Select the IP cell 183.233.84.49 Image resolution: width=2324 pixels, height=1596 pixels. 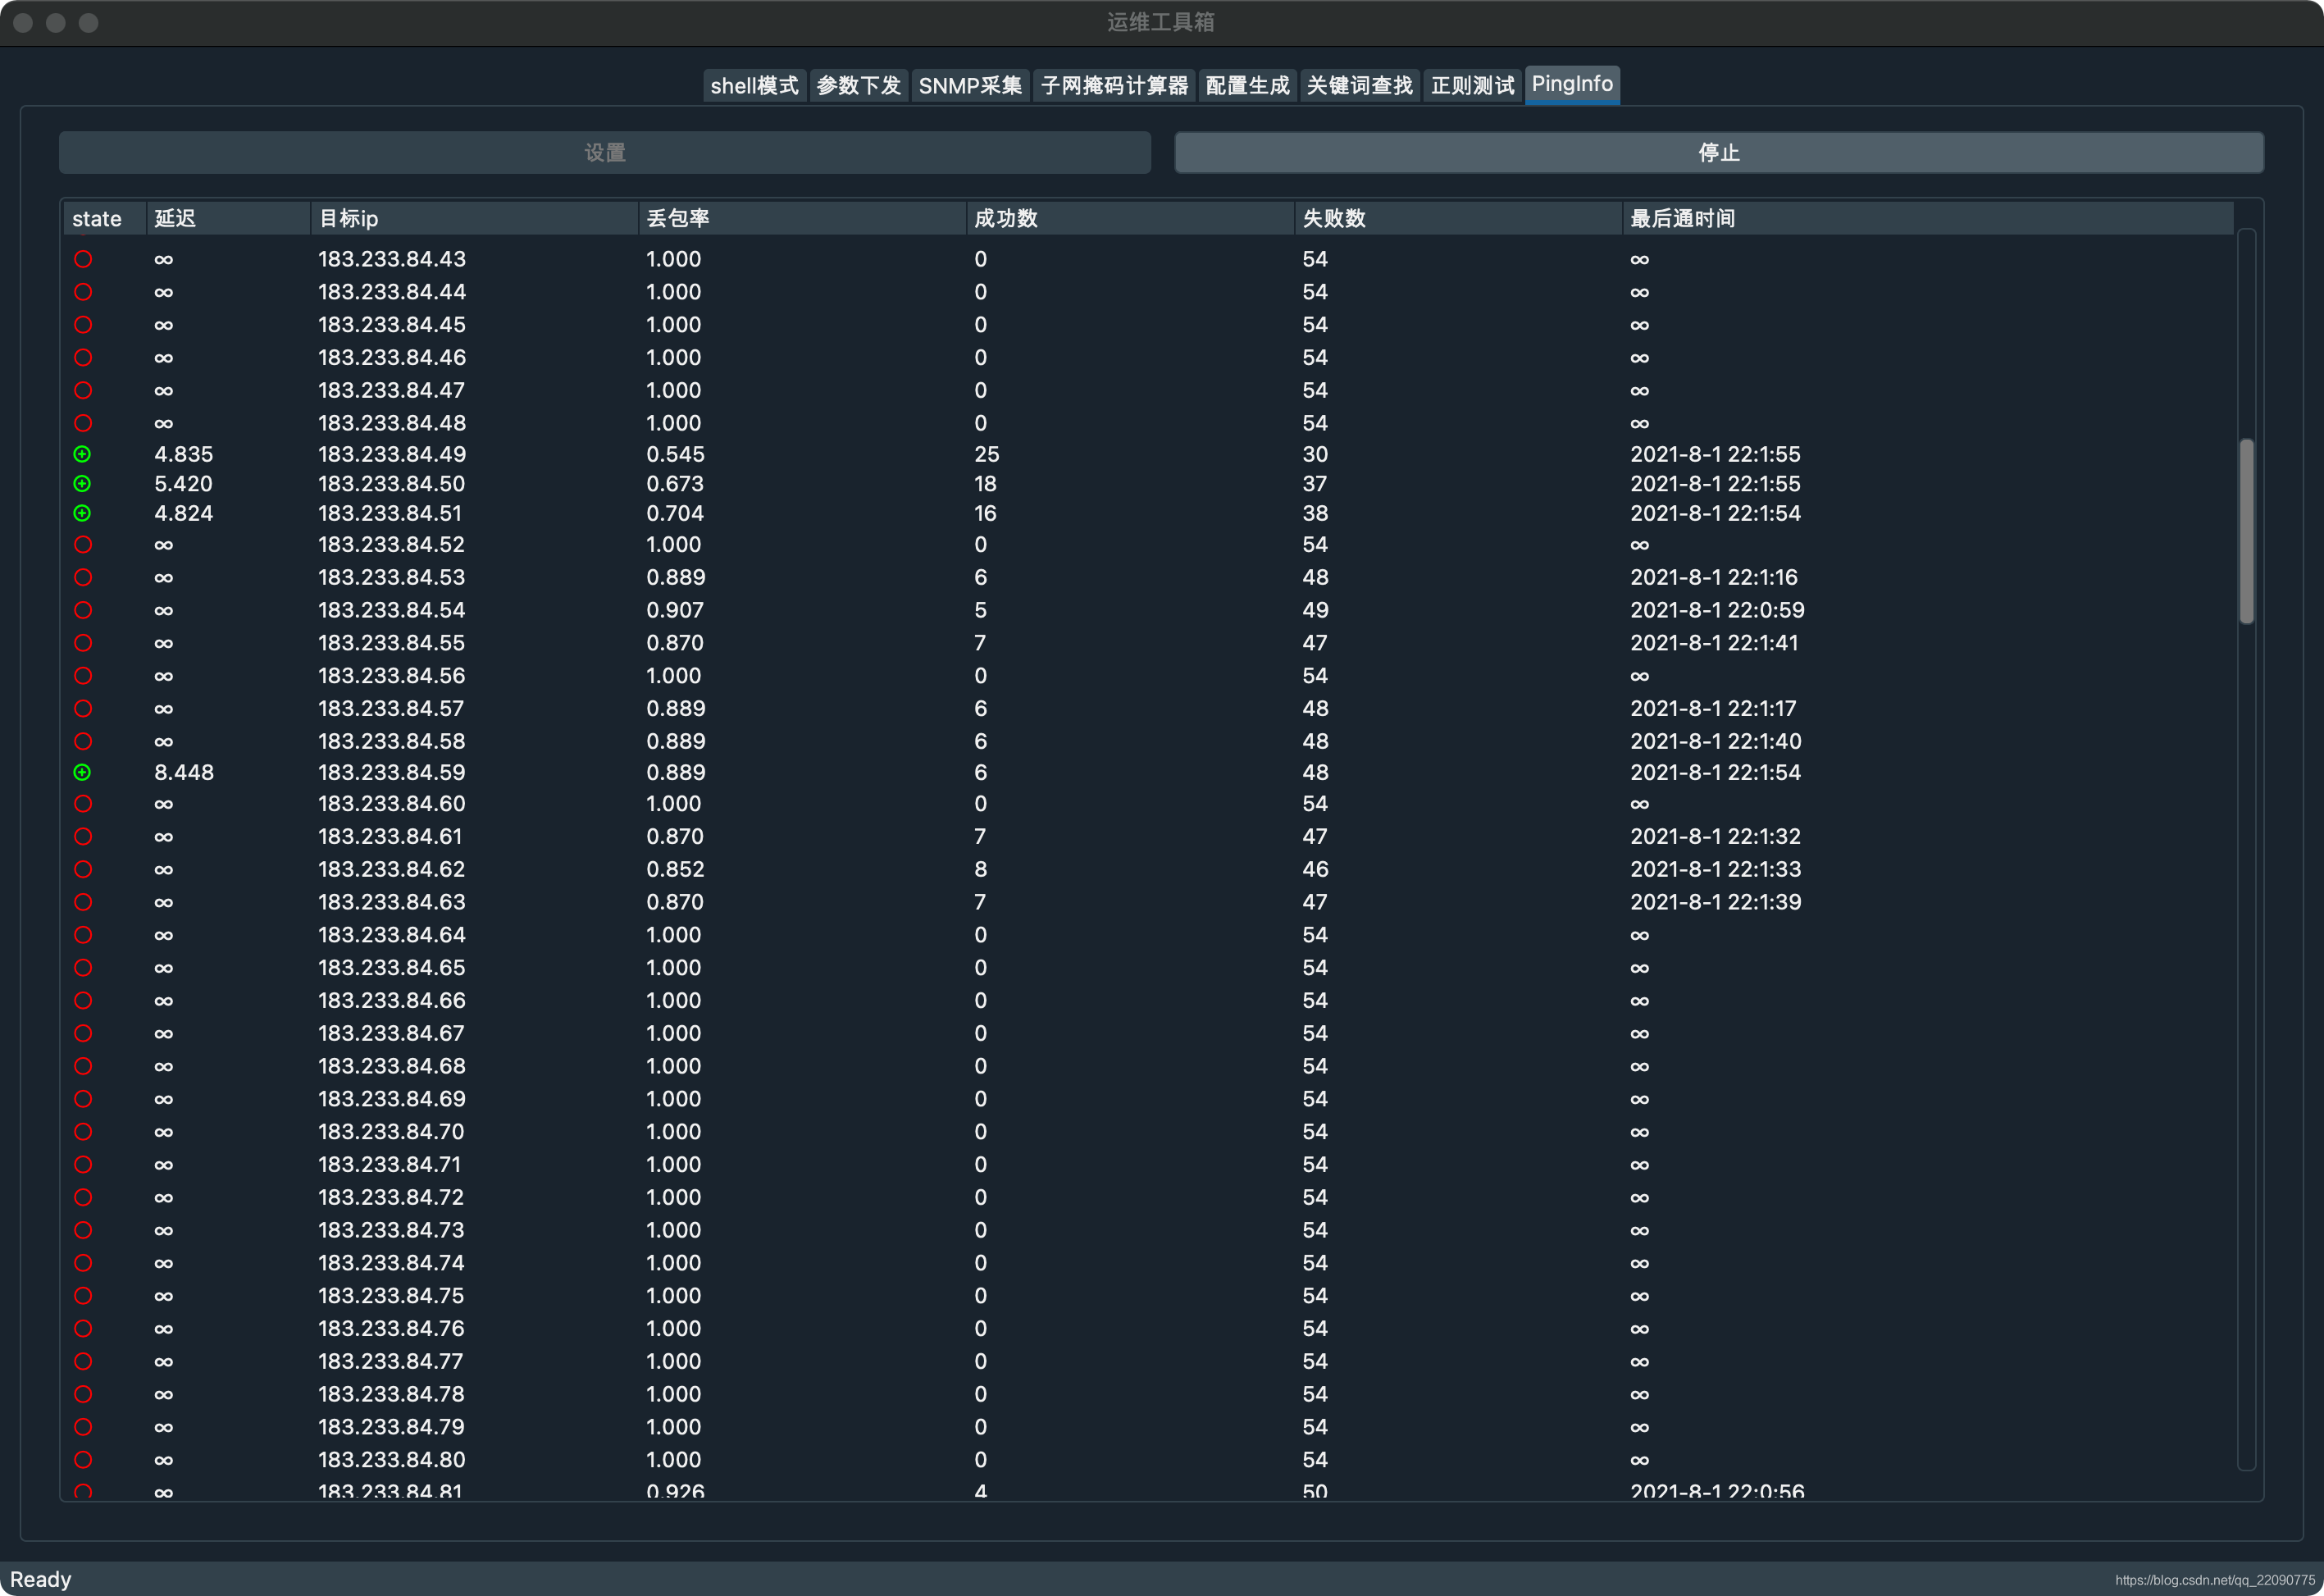click(392, 454)
